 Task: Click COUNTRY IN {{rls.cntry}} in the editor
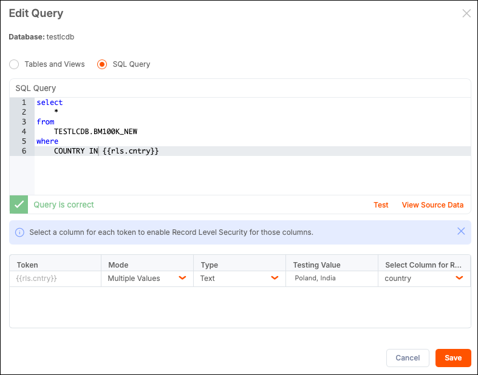pyautogui.click(x=106, y=151)
